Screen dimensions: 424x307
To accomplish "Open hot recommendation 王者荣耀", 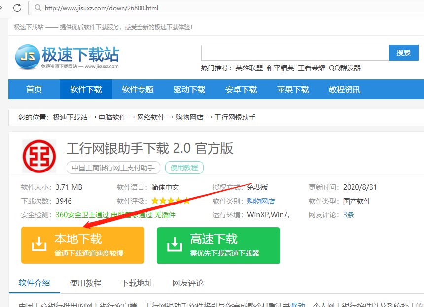I will click(312, 68).
